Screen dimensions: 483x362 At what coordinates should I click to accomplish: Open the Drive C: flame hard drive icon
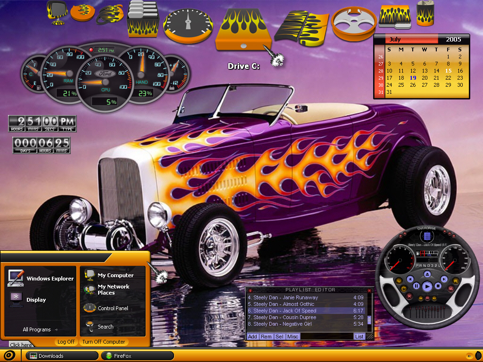tap(243, 29)
